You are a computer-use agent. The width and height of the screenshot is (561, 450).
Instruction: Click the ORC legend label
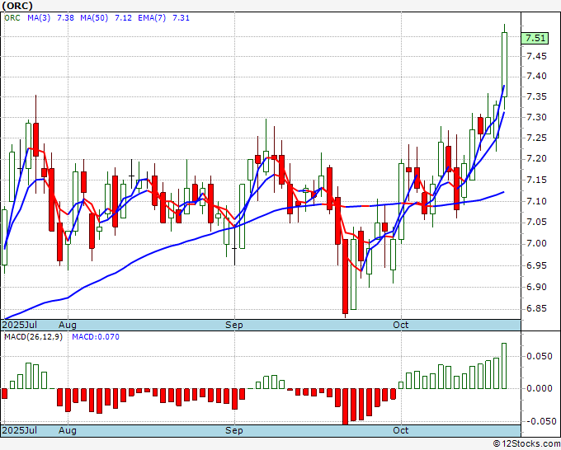[x=12, y=18]
